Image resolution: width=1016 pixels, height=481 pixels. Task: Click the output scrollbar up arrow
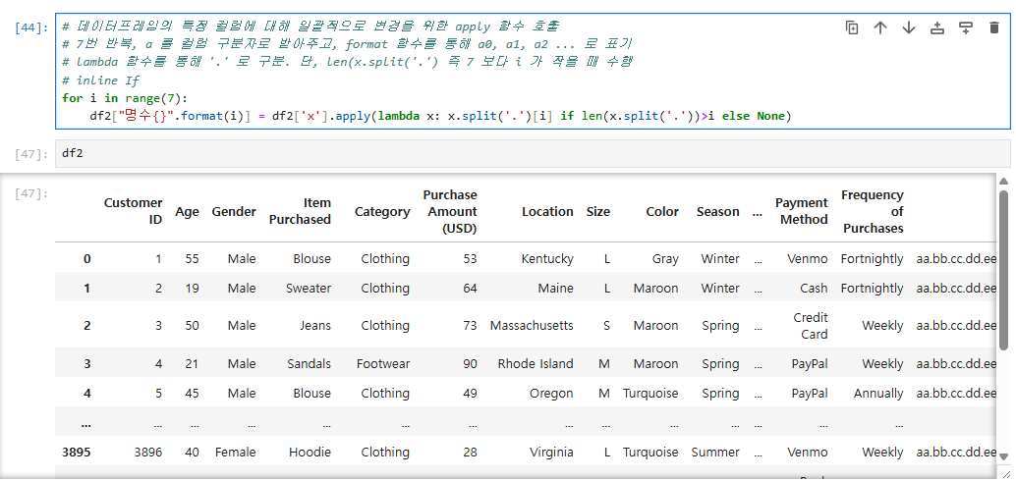tap(1004, 181)
